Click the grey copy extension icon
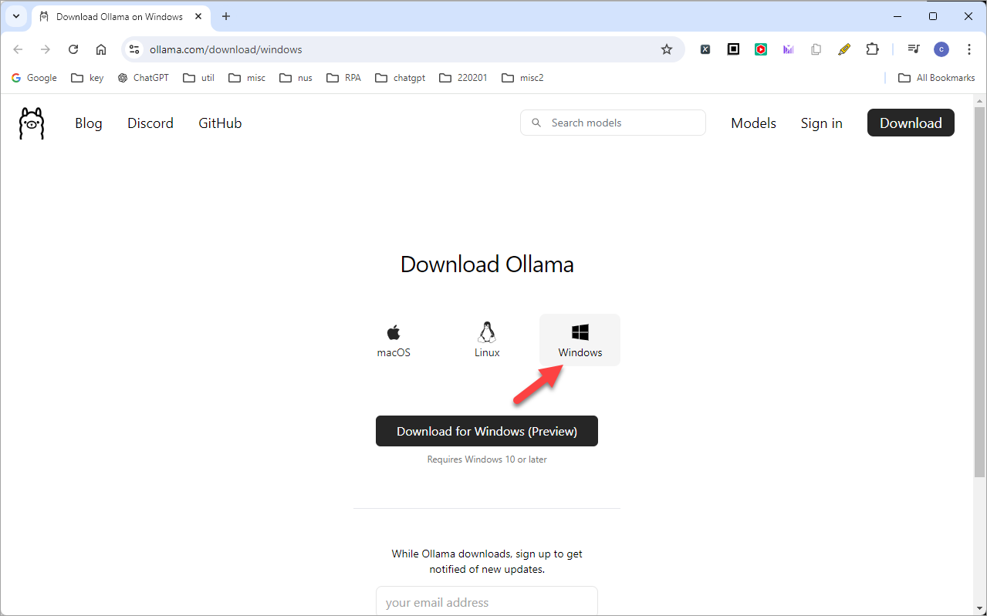Image resolution: width=987 pixels, height=616 pixels. click(816, 49)
